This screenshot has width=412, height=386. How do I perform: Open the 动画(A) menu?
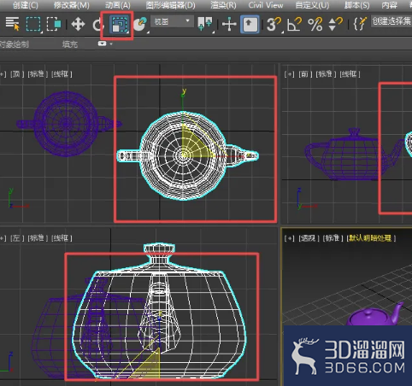(x=117, y=5)
